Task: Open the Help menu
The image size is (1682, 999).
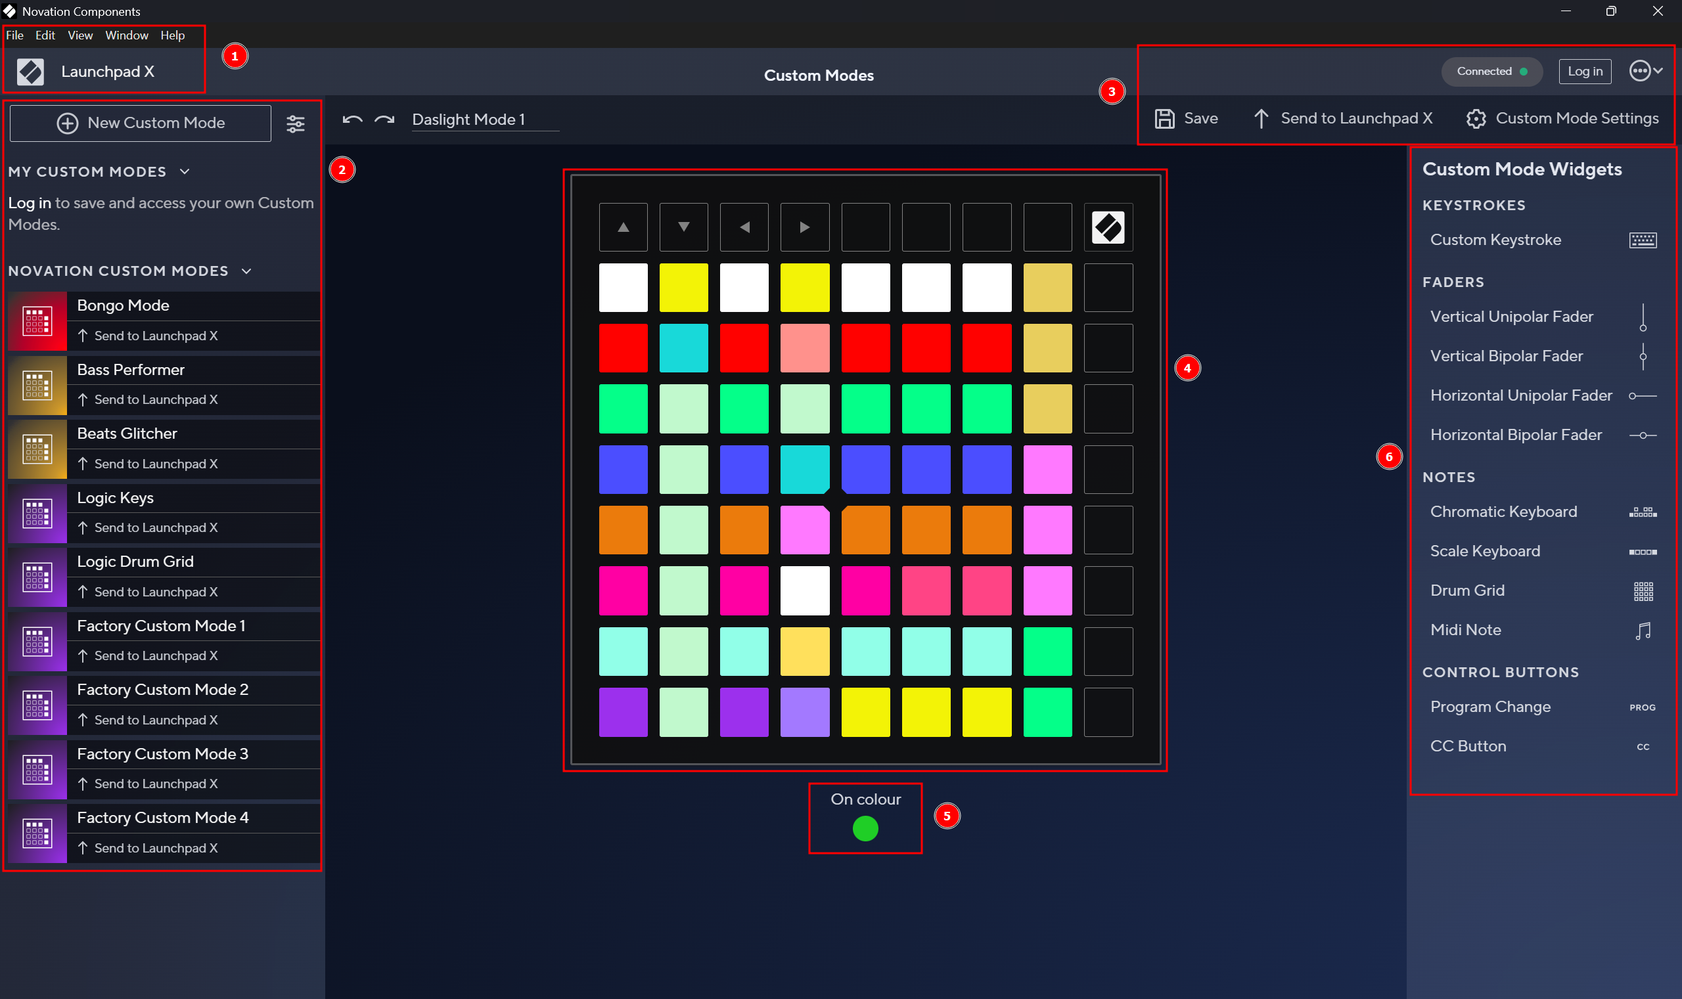Action: click(x=172, y=35)
